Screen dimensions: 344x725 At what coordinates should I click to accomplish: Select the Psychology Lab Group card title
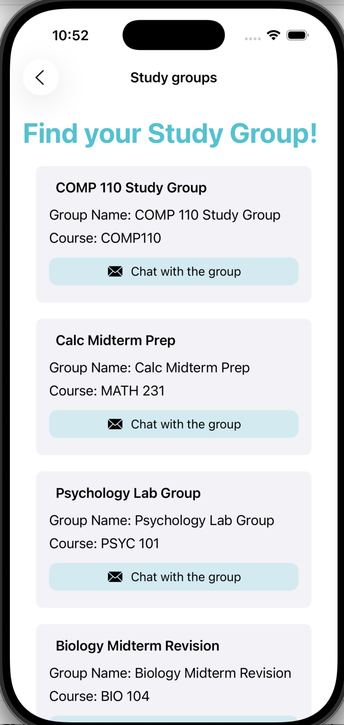[128, 493]
